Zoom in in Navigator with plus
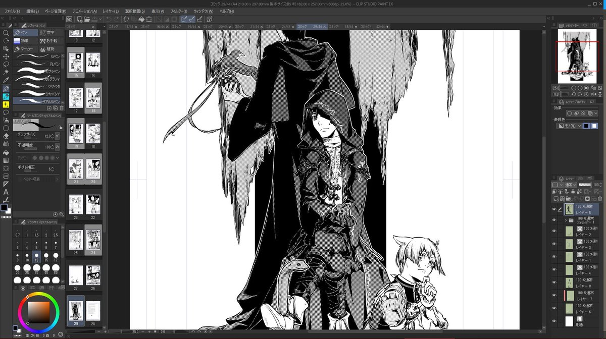 [x=580, y=88]
